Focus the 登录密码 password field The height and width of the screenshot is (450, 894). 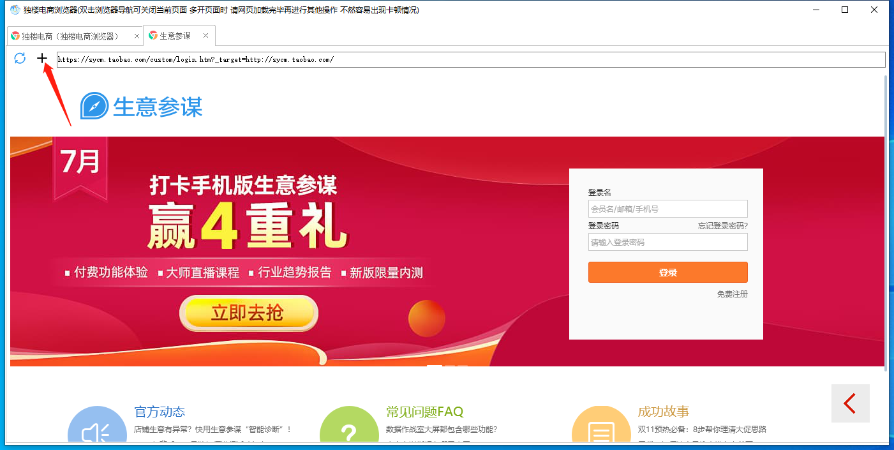click(x=667, y=243)
